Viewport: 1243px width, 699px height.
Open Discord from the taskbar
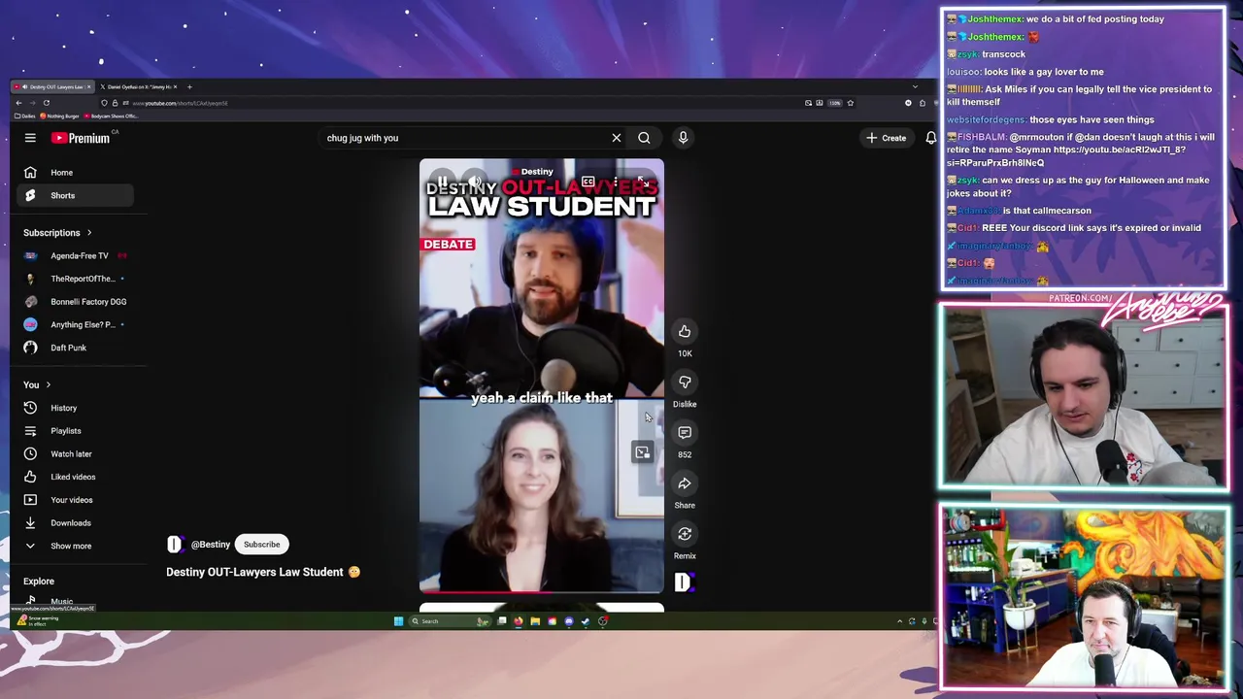[569, 621]
